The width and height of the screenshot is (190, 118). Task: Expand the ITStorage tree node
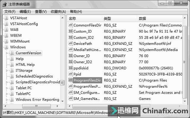click(7, 71)
